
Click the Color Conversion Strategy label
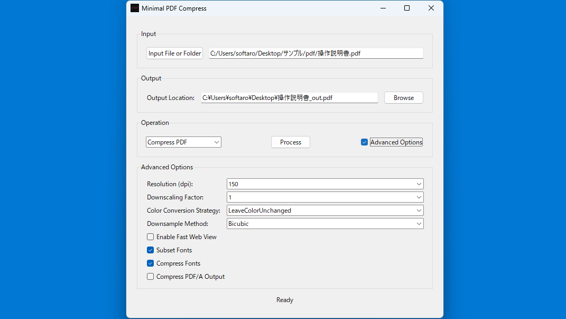point(183,210)
